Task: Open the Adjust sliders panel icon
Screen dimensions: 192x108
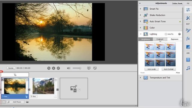Action: tap(188, 10)
